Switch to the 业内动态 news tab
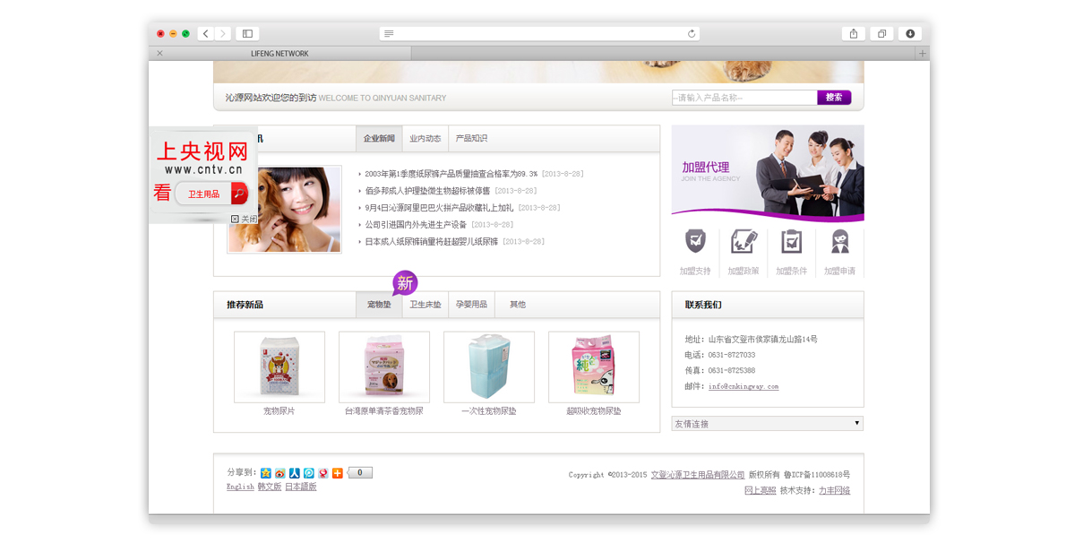This screenshot has width=1066, height=552. click(x=425, y=139)
